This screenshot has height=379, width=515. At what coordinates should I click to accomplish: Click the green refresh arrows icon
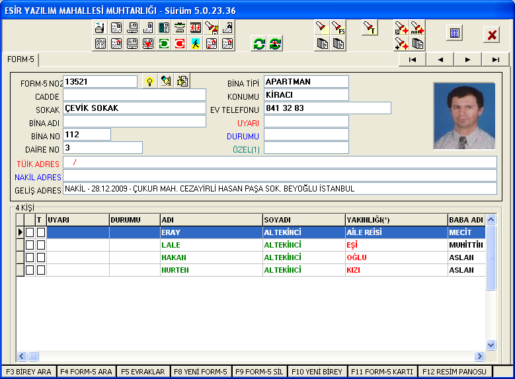[259, 44]
